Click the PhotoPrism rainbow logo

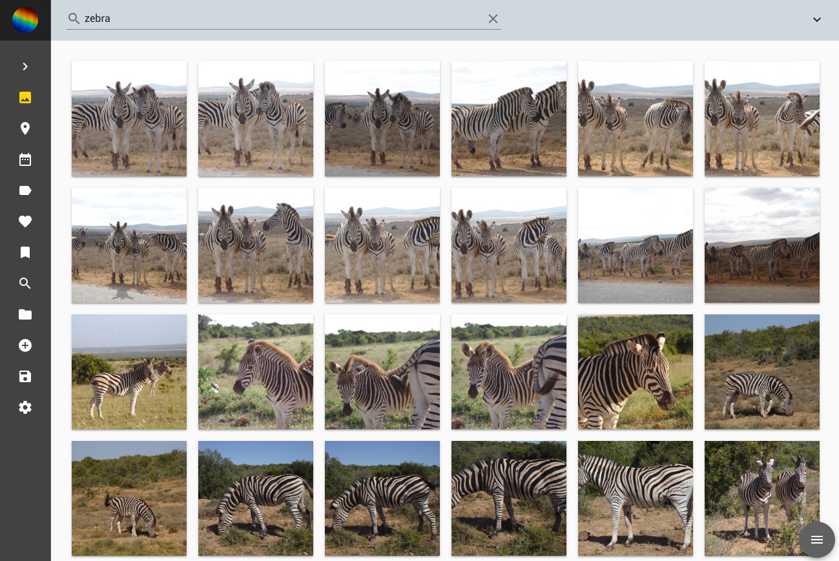25,20
